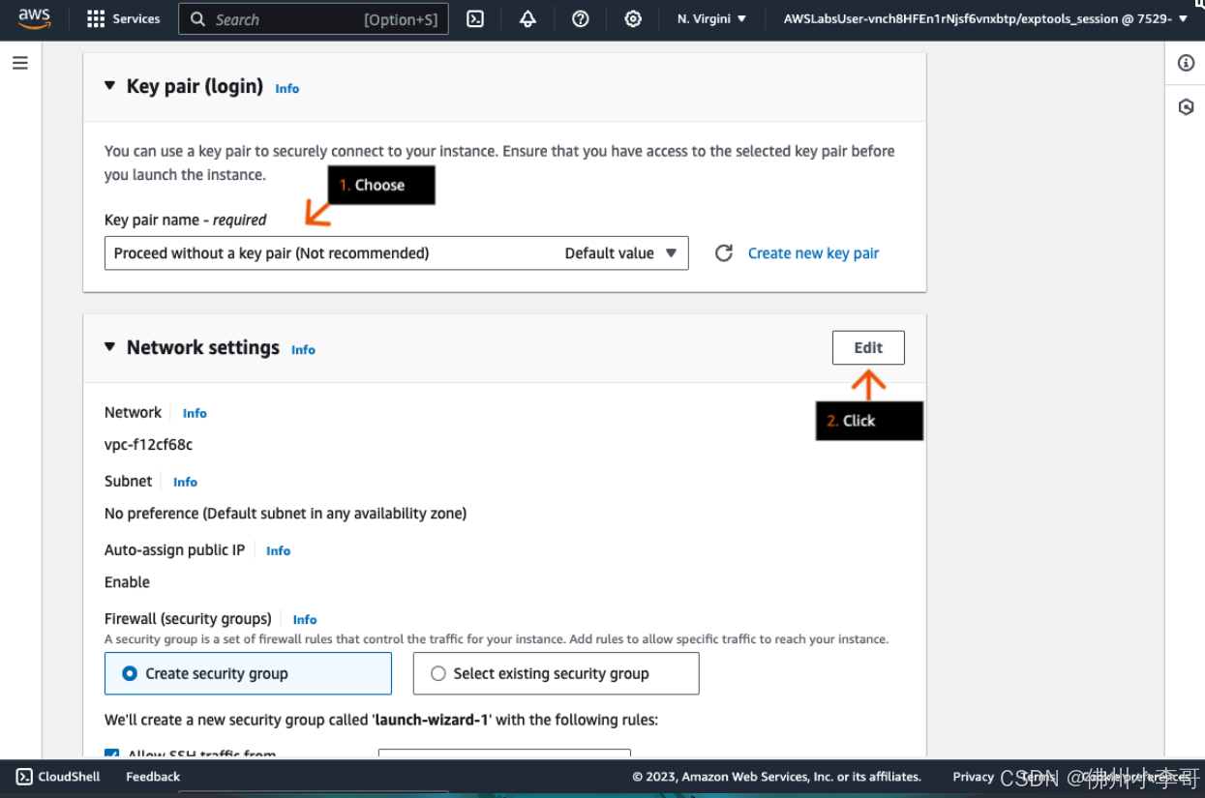Open the AWSLabsUser account menu
The height and width of the screenshot is (798, 1205).
tap(984, 19)
